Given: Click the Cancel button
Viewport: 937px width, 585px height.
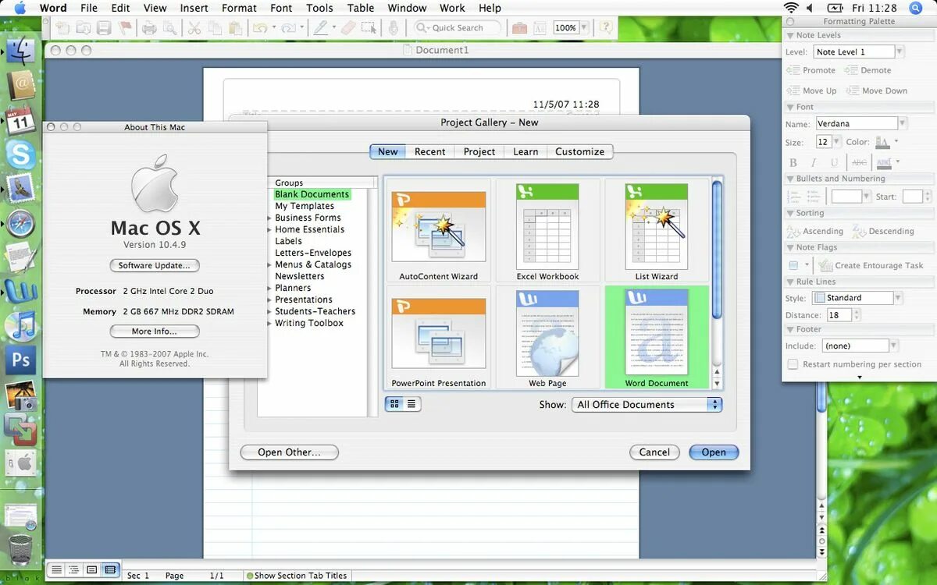Looking at the screenshot, I should coord(654,452).
